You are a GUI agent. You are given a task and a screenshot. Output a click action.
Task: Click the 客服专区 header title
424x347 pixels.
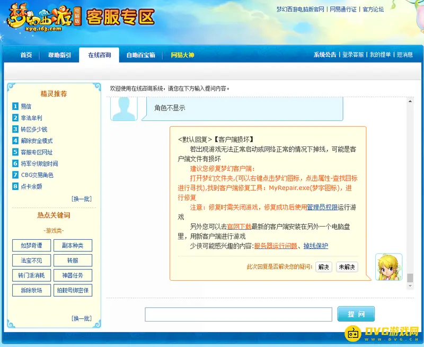[x=121, y=17]
